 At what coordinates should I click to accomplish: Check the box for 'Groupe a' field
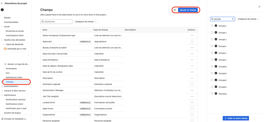212,32
